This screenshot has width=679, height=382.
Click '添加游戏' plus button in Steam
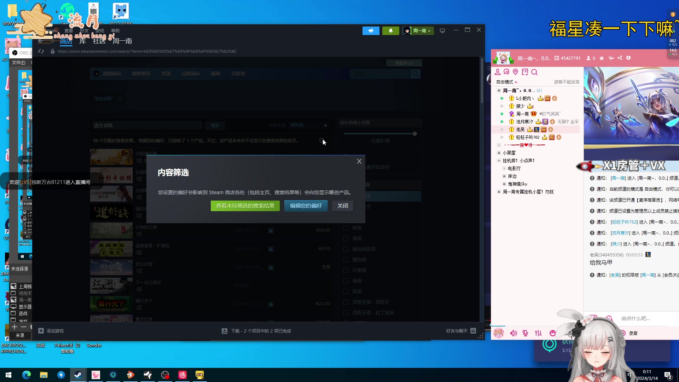pos(51,331)
